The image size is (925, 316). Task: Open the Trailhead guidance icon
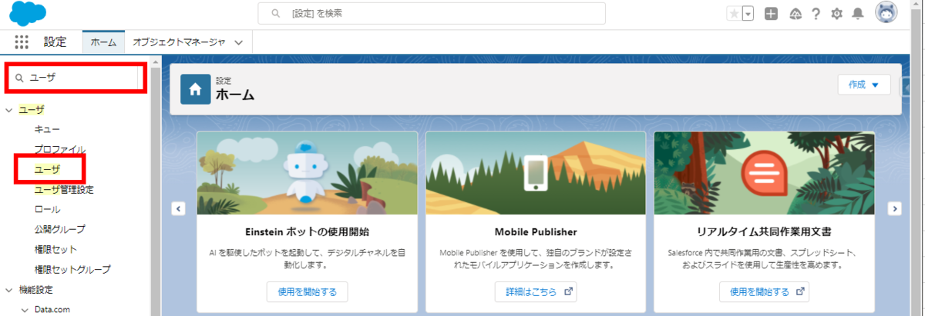(795, 14)
